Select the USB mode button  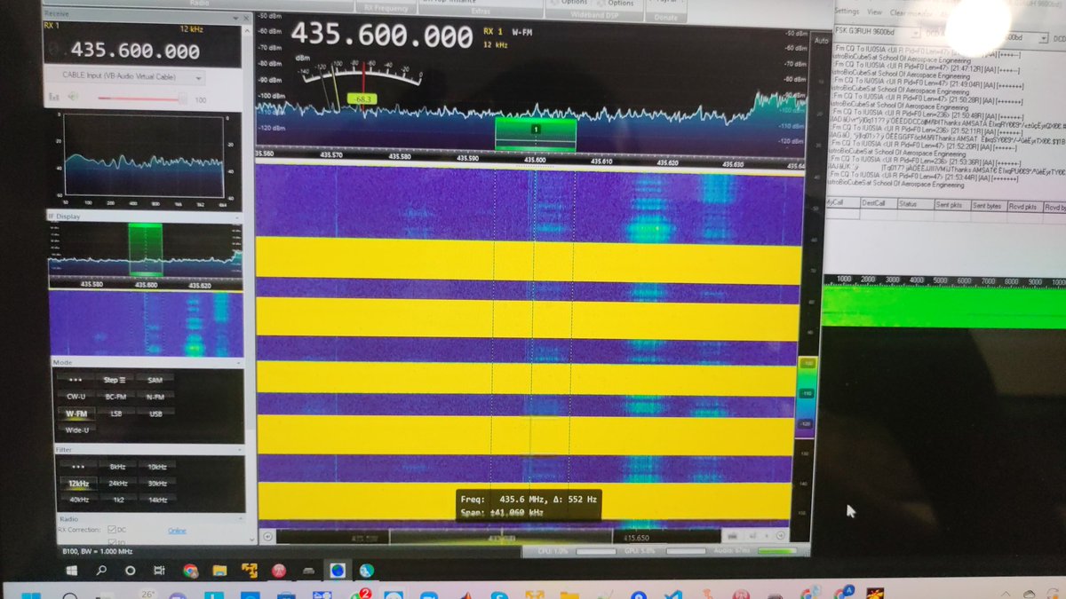point(155,413)
